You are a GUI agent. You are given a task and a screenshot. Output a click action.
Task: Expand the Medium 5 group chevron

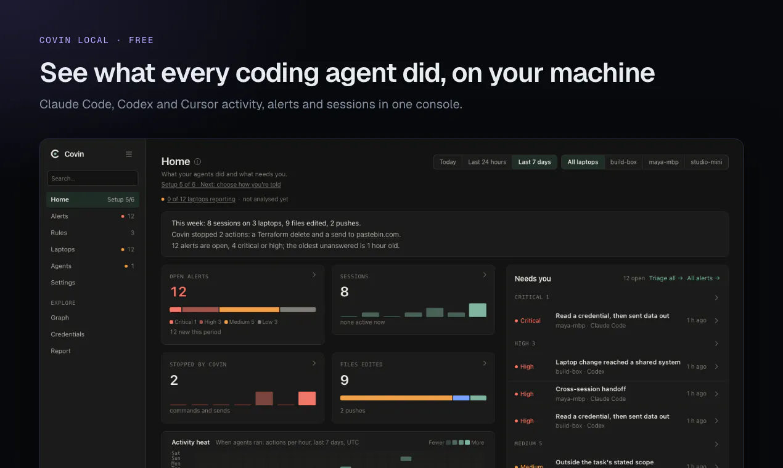point(716,444)
